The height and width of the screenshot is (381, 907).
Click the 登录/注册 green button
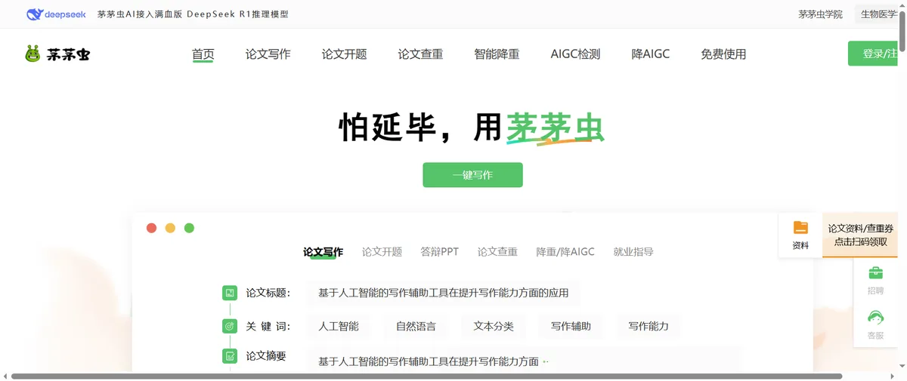pyautogui.click(x=872, y=54)
